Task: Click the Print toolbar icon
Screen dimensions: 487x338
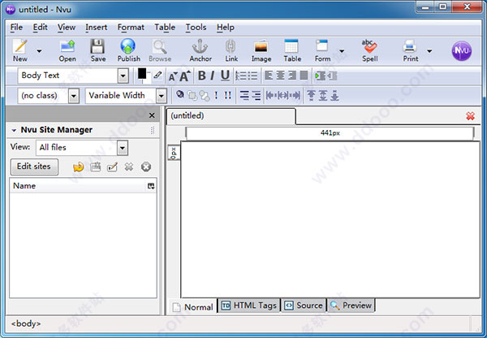Action: click(x=410, y=47)
